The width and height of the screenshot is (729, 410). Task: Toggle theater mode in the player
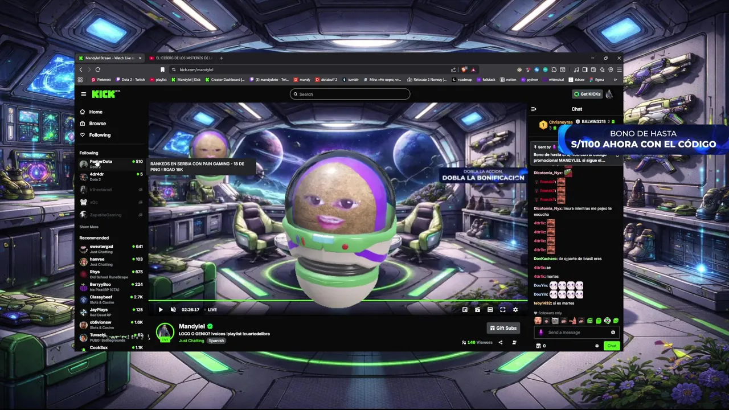pos(490,310)
